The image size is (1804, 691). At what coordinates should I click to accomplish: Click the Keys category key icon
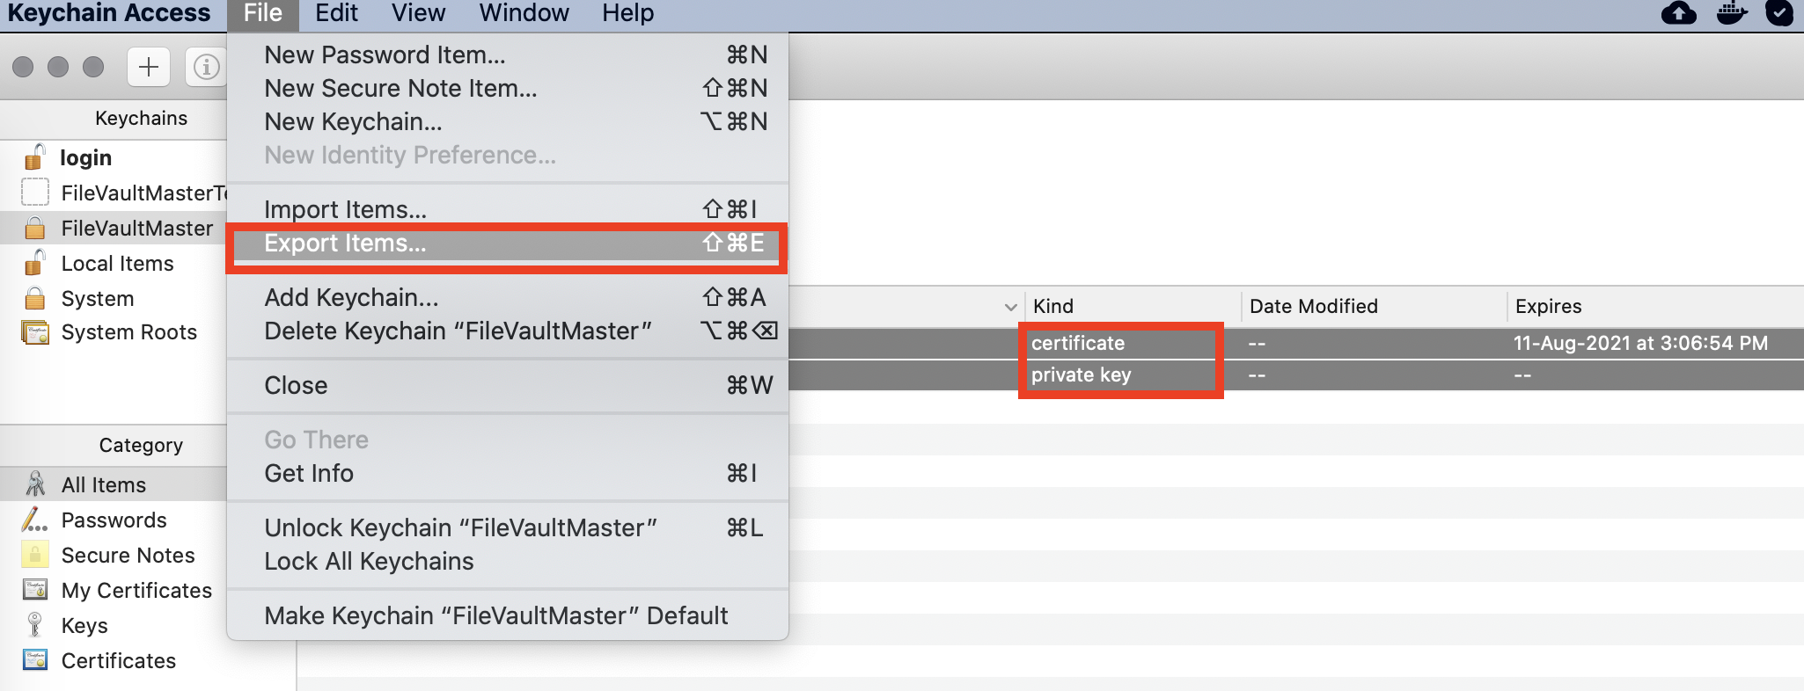click(34, 625)
